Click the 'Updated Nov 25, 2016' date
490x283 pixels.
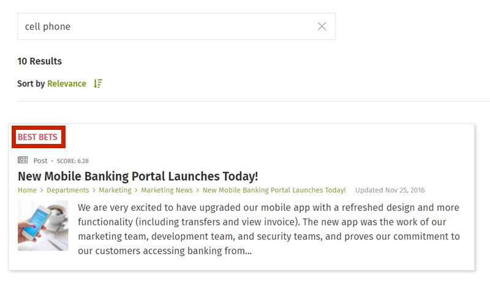[x=390, y=191]
